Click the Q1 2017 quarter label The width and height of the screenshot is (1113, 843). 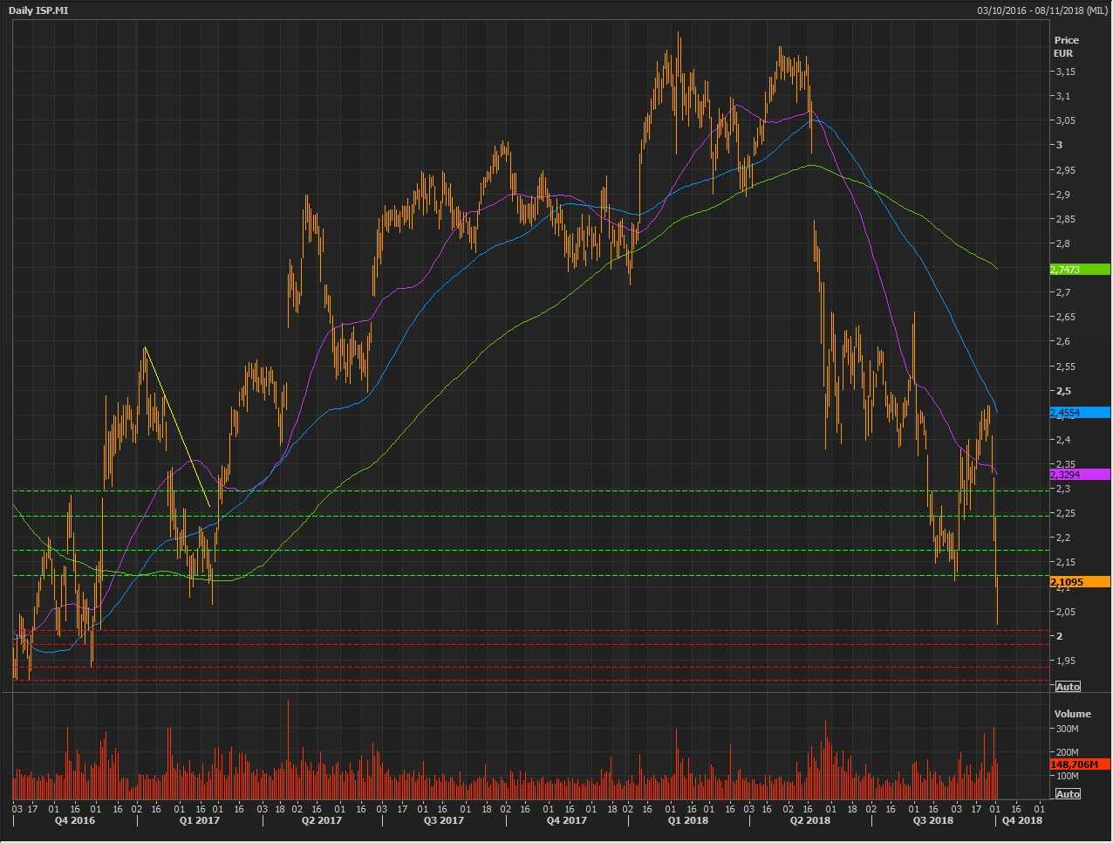(x=199, y=820)
